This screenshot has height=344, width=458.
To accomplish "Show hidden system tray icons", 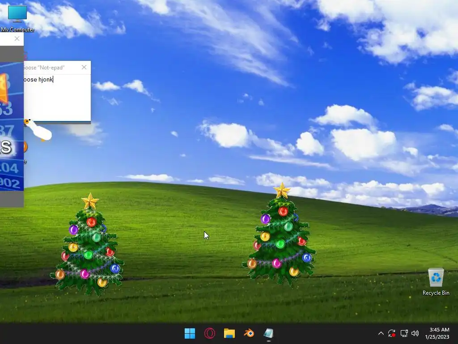I will [x=381, y=333].
